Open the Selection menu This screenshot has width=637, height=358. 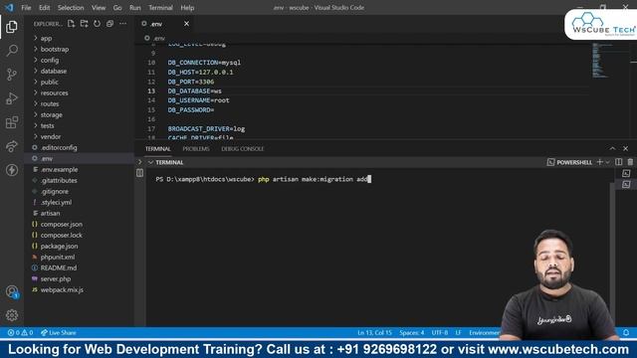pyautogui.click(x=71, y=8)
